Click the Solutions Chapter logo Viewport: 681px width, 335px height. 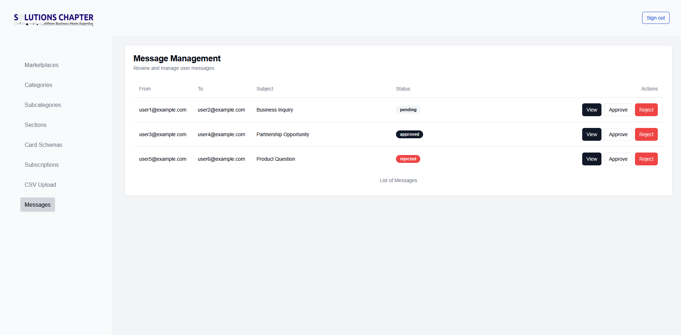(x=54, y=19)
